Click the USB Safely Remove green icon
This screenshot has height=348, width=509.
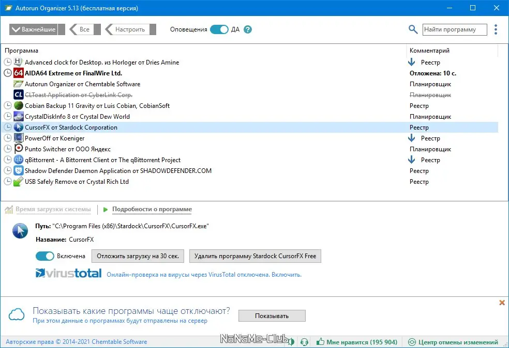pyautogui.click(x=19, y=181)
